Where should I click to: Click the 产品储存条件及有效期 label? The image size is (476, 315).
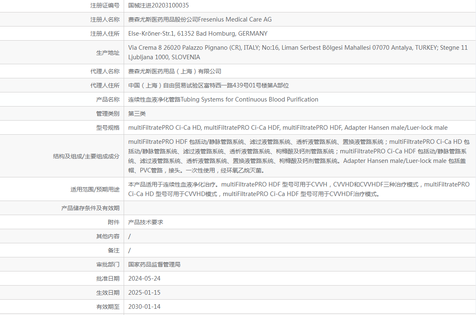[90, 208]
